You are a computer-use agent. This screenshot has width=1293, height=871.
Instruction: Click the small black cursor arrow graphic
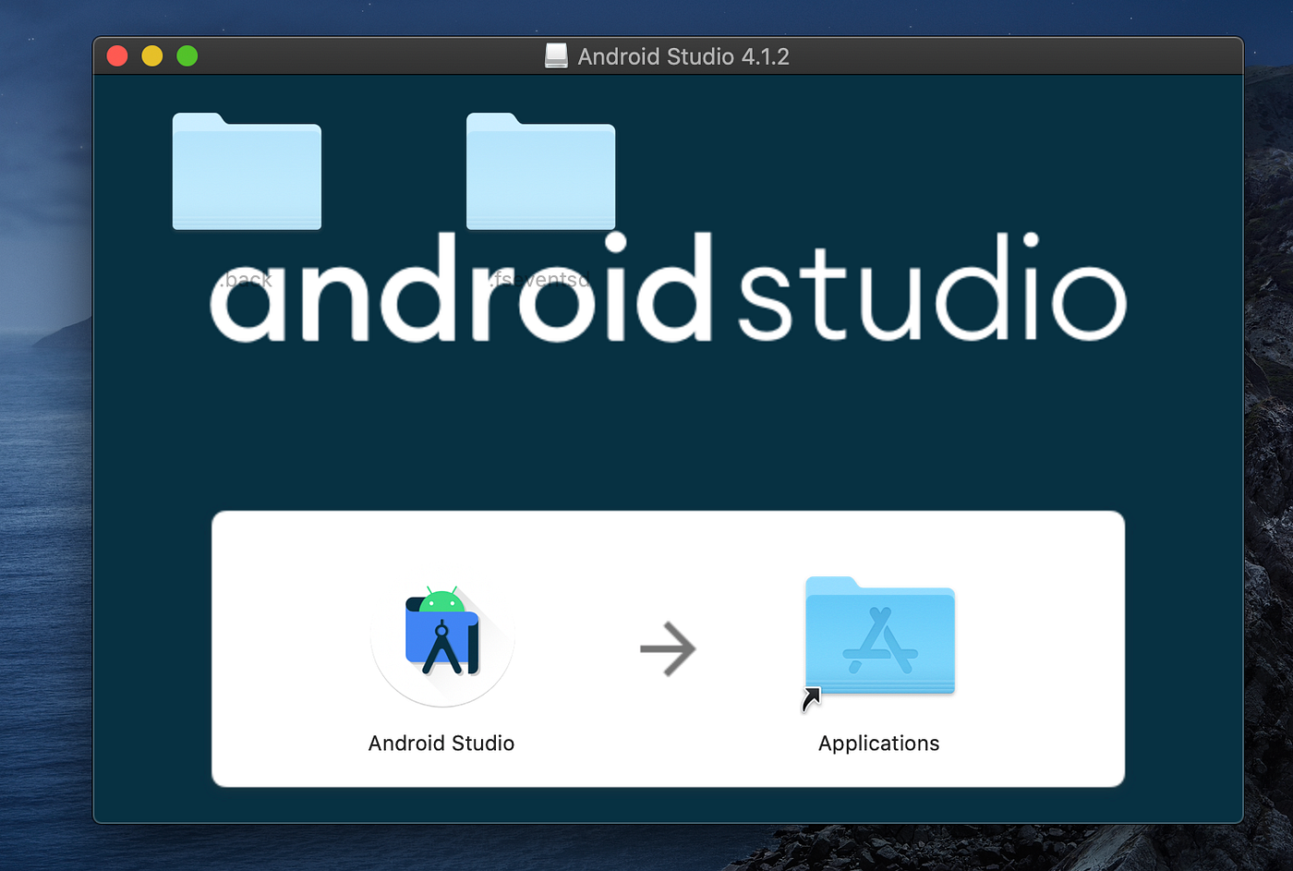(812, 698)
